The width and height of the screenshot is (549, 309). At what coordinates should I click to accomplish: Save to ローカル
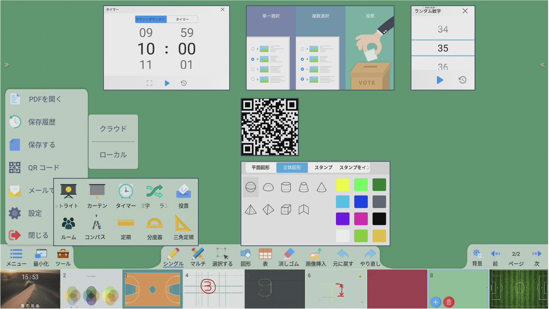113,155
